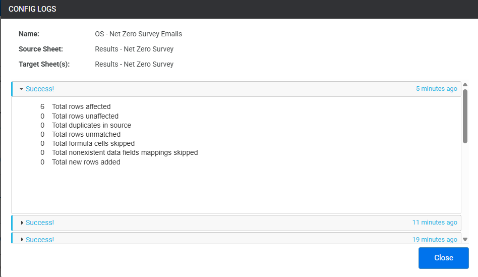478x277 pixels.
Task: Click the log list scrollbar thumb
Action: [465, 116]
